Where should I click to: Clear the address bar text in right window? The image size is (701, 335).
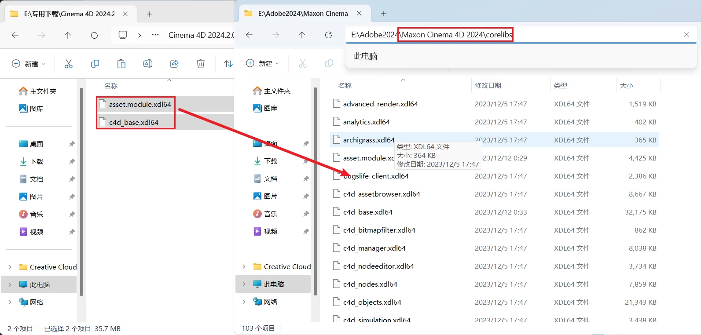pyautogui.click(x=686, y=35)
